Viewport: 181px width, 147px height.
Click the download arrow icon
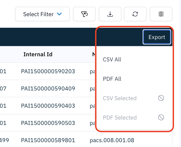tap(110, 14)
